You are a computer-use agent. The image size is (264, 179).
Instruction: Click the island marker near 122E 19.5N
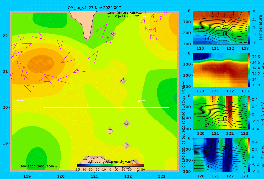tap(126, 124)
